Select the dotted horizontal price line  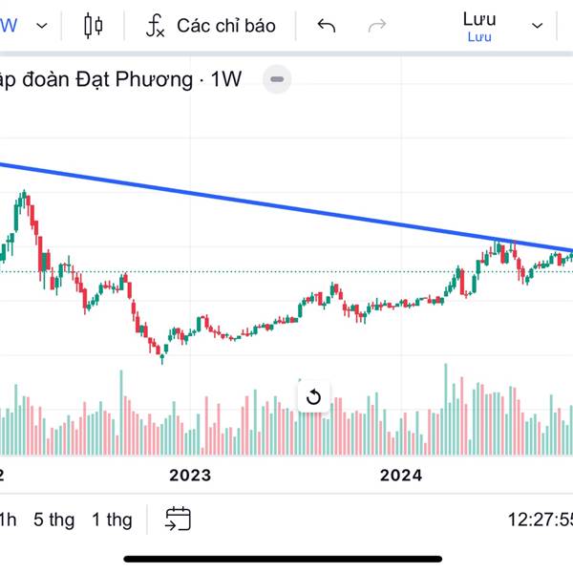286,271
